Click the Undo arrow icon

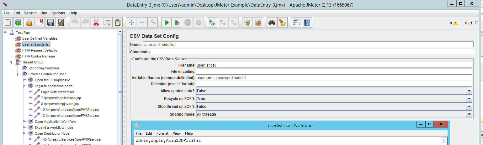[75, 22]
